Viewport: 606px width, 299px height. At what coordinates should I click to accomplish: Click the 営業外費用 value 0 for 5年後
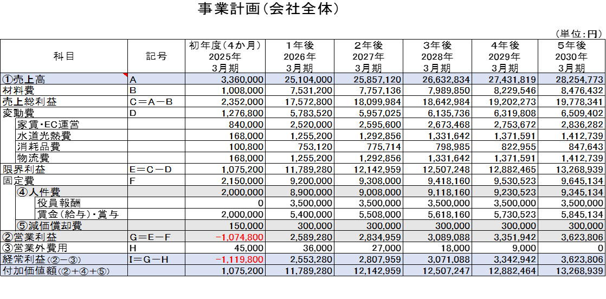600,248
